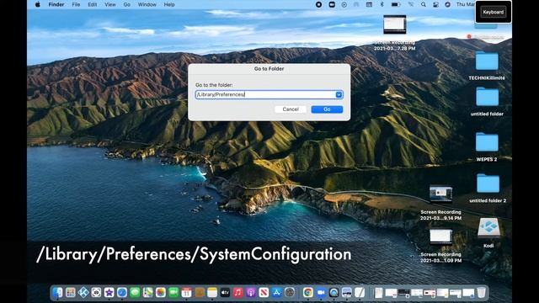Click battery status icon in menu bar
Screen dimensions: 539x303
(396, 4)
